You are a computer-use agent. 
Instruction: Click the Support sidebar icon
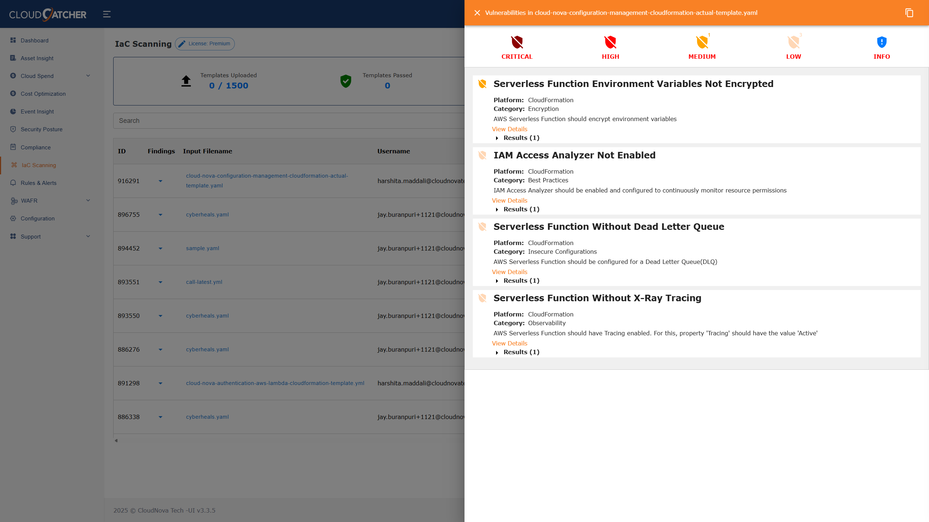[x=13, y=236]
